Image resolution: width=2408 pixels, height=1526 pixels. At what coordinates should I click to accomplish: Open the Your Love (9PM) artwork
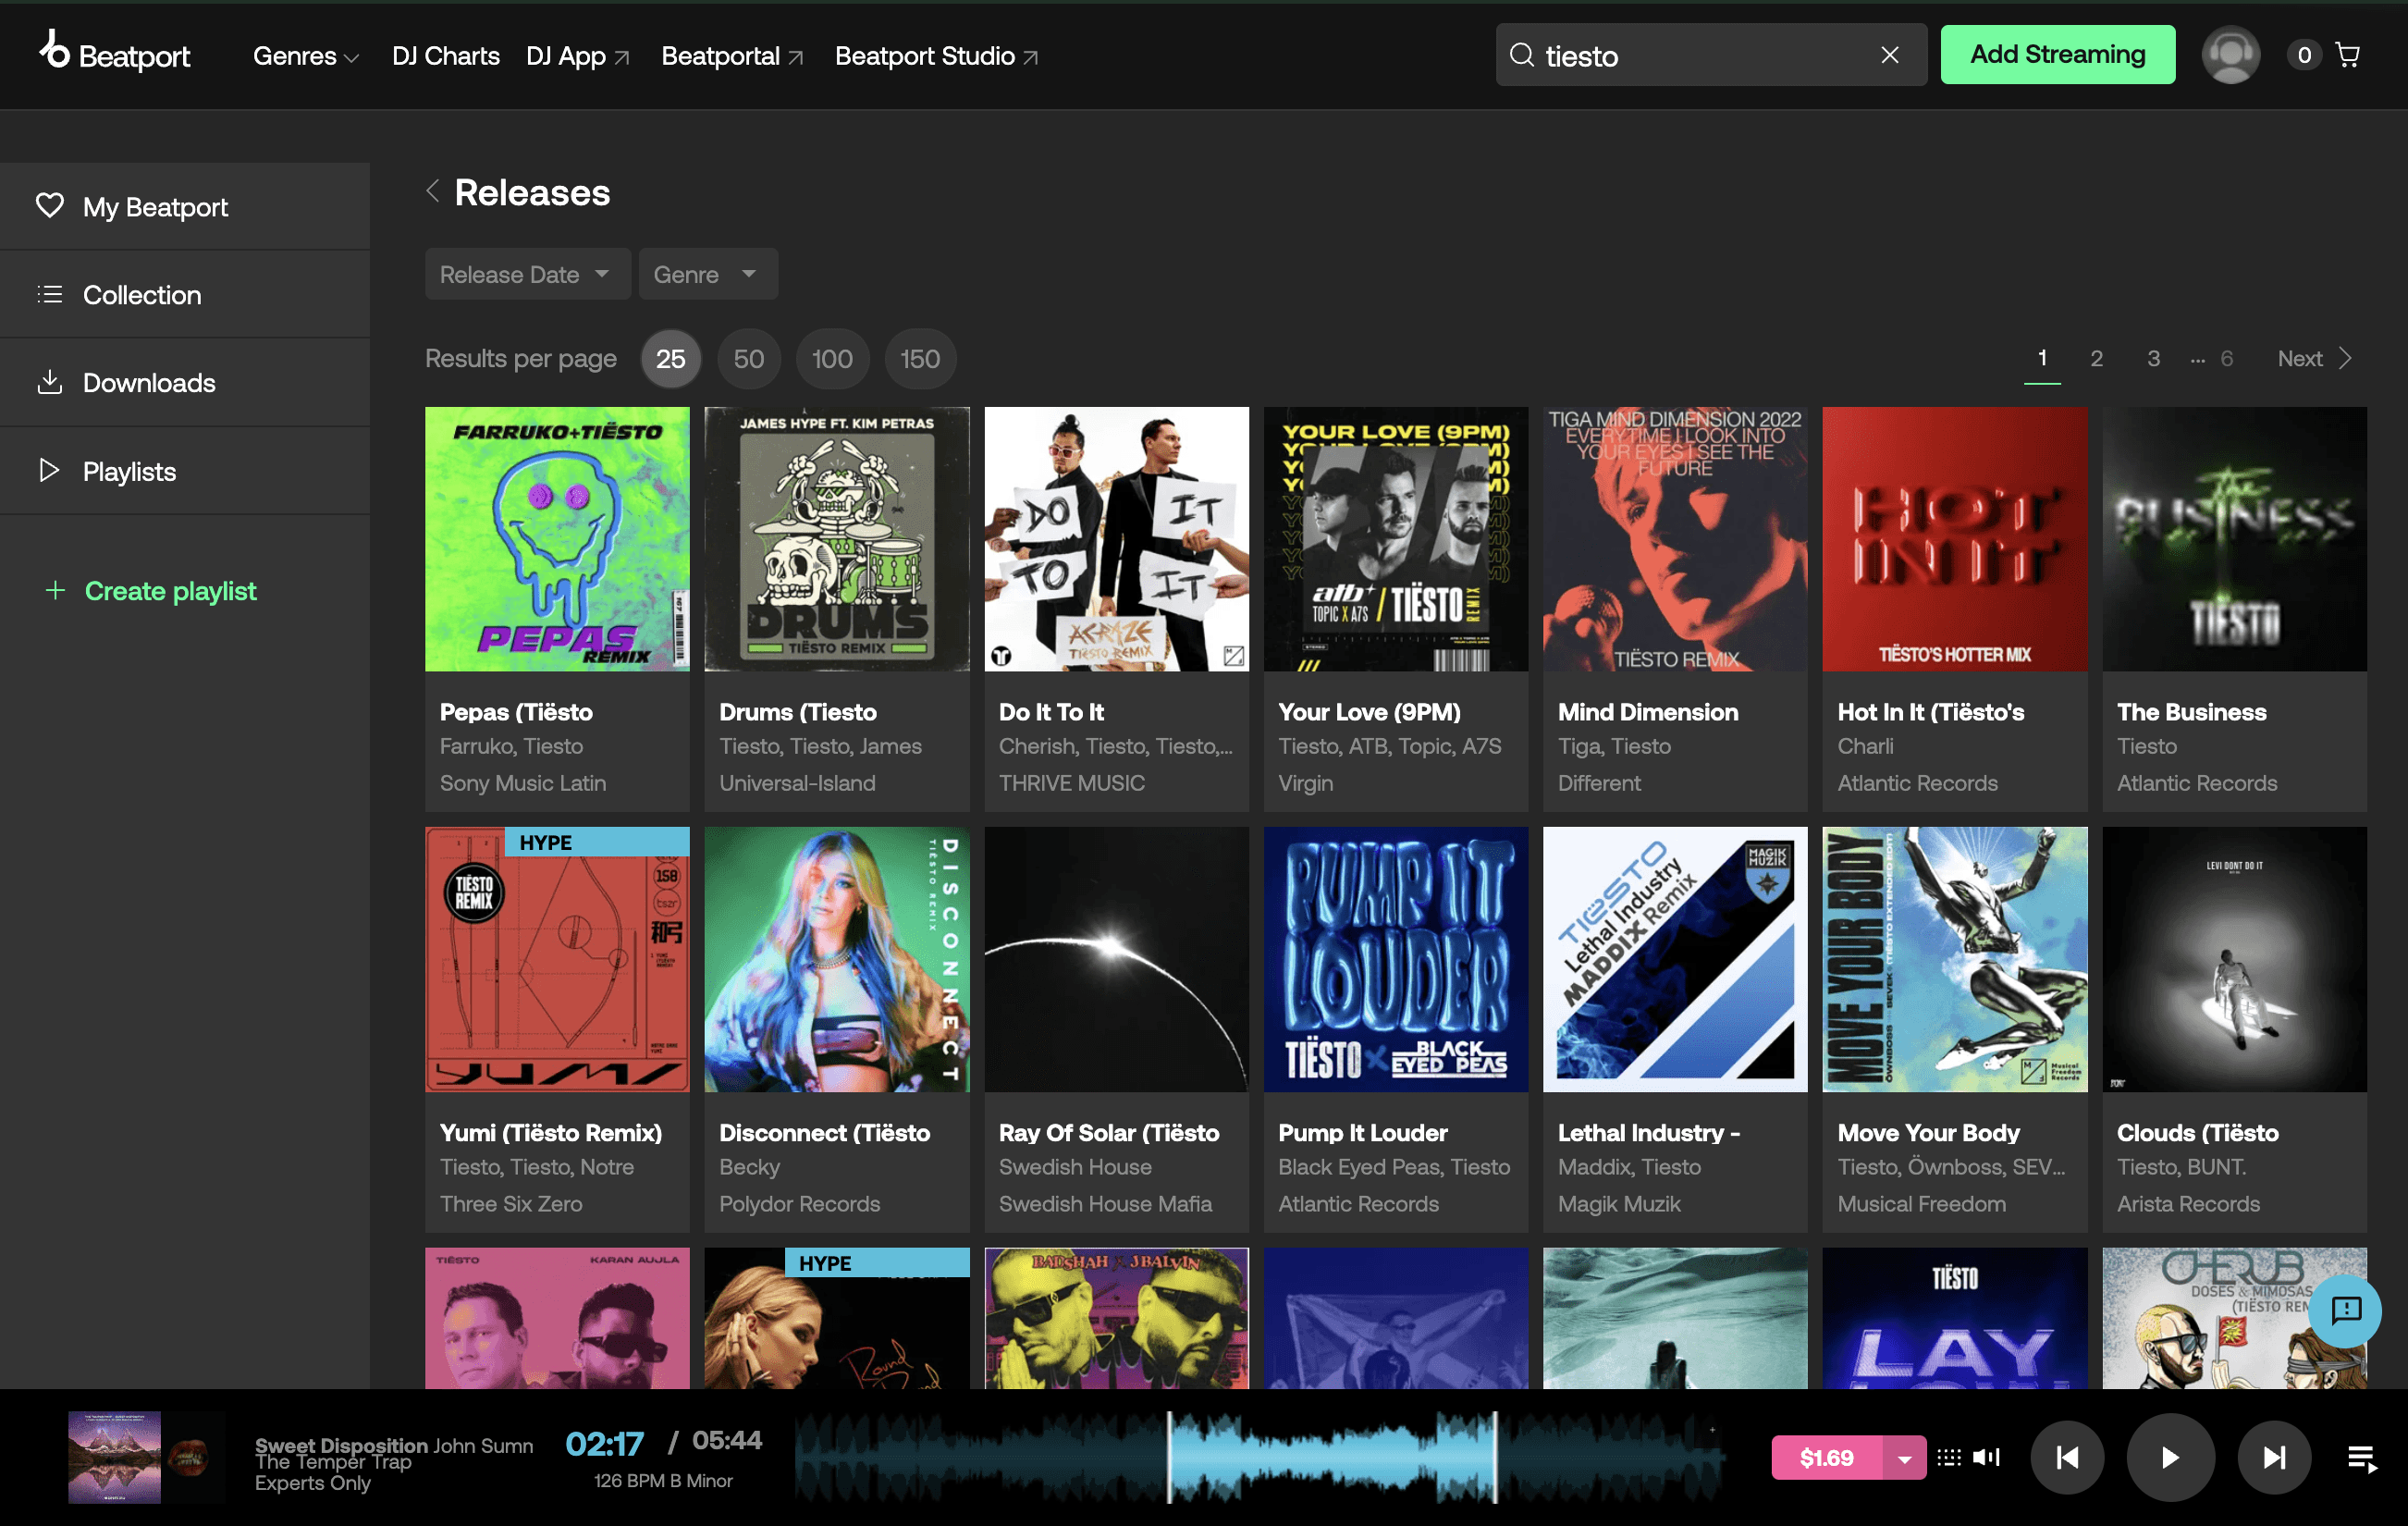pos(1396,539)
